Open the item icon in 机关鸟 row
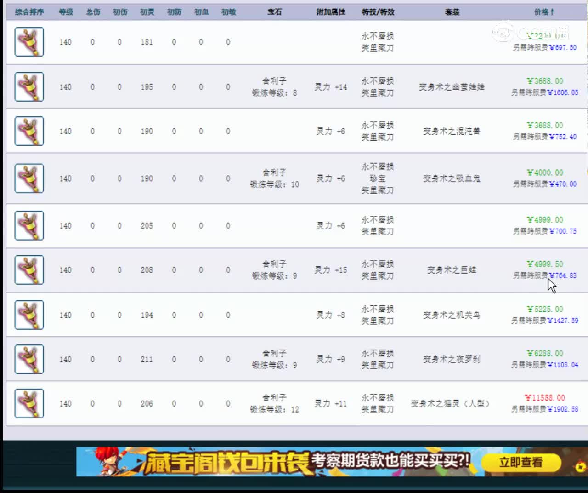Screen dimensions: 588x493 tap(29, 315)
